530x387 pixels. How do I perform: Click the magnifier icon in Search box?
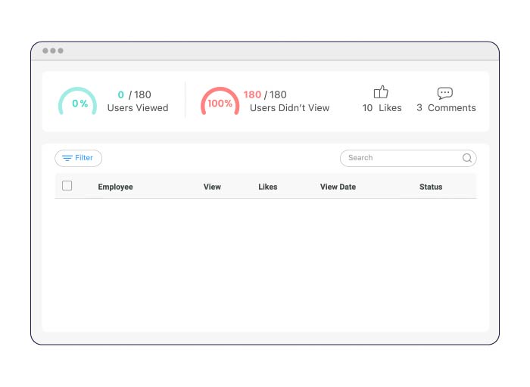tap(467, 158)
